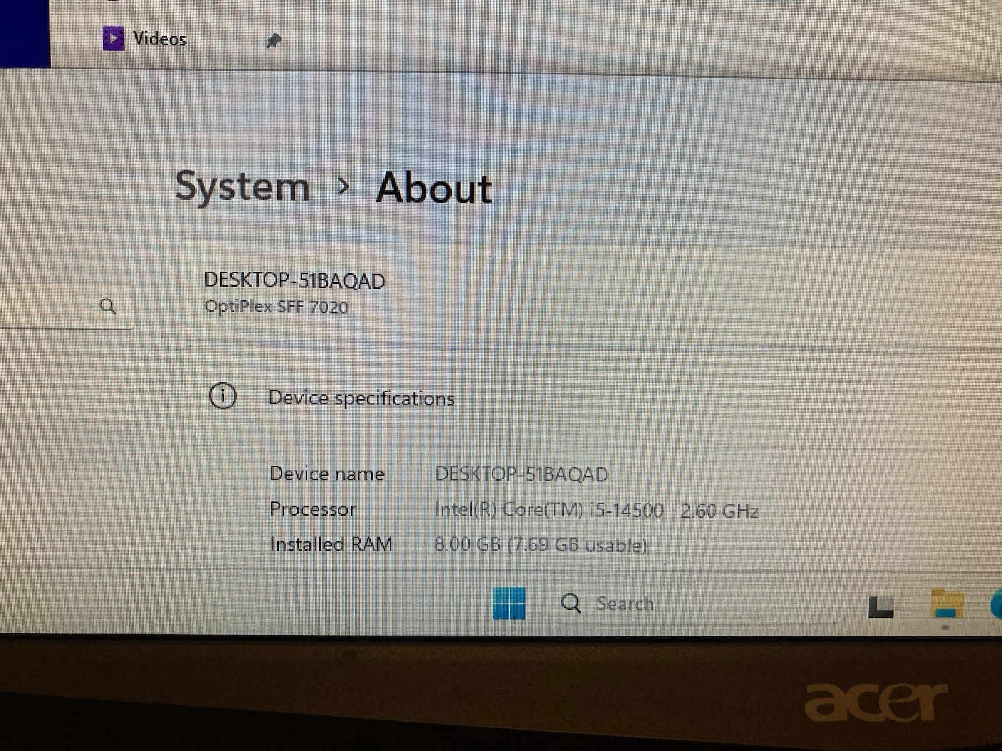Image resolution: width=1002 pixels, height=751 pixels.
Task: Select the 8.00 GB installed RAM value
Action: [540, 545]
